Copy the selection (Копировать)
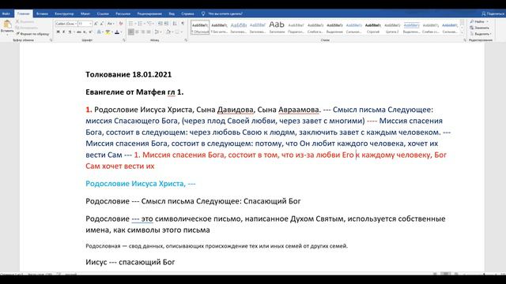The image size is (506, 284). tap(26, 28)
